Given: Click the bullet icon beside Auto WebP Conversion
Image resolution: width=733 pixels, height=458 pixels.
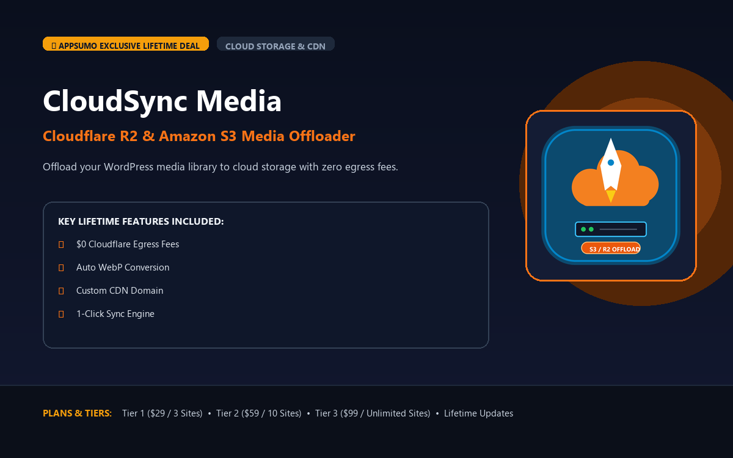Looking at the screenshot, I should pyautogui.click(x=61, y=267).
